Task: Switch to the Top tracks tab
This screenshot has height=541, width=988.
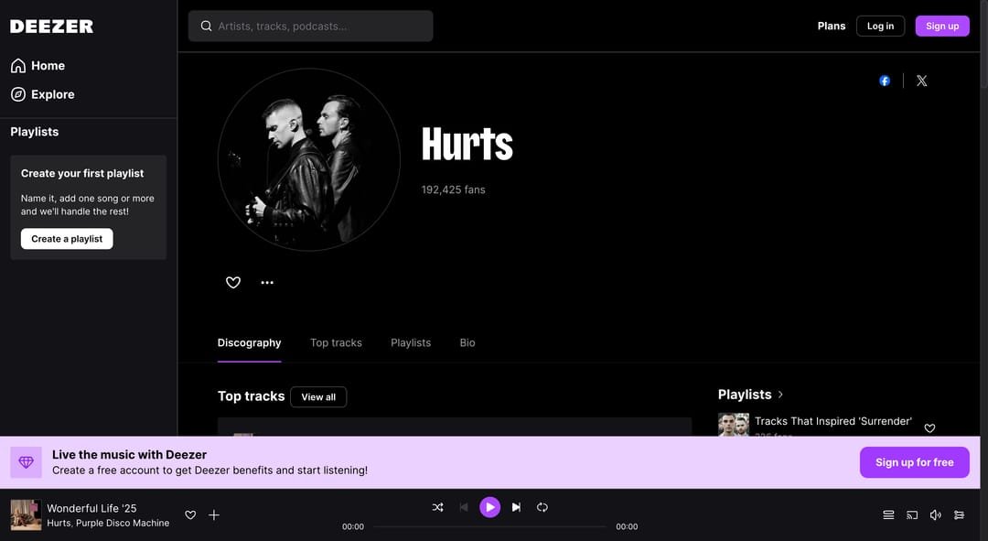Action: 336,343
